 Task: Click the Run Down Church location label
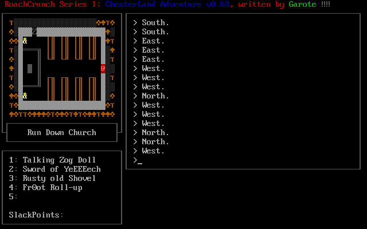(62, 132)
